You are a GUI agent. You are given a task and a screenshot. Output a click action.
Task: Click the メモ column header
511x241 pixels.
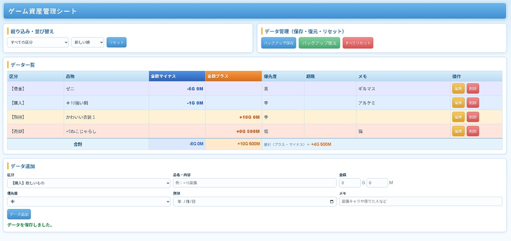[x=403, y=76]
